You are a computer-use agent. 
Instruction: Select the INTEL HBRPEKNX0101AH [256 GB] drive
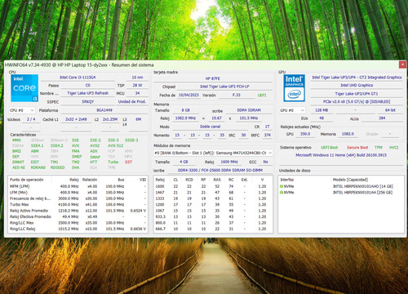click(x=341, y=193)
